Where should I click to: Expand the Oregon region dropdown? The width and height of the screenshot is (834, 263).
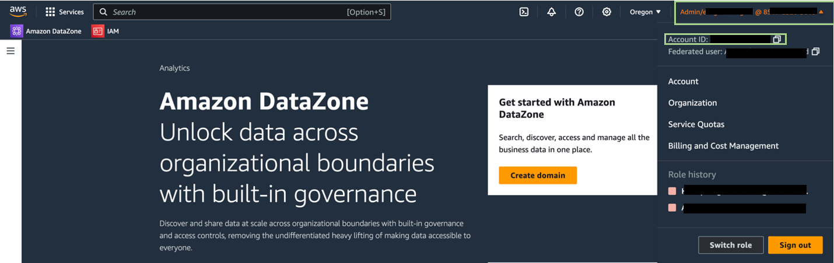(x=645, y=12)
